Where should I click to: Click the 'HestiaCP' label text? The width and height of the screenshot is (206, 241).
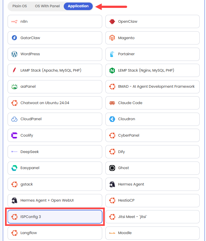point(126,200)
